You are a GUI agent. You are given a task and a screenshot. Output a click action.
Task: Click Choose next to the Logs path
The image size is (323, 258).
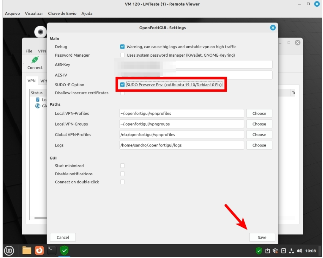259,145
